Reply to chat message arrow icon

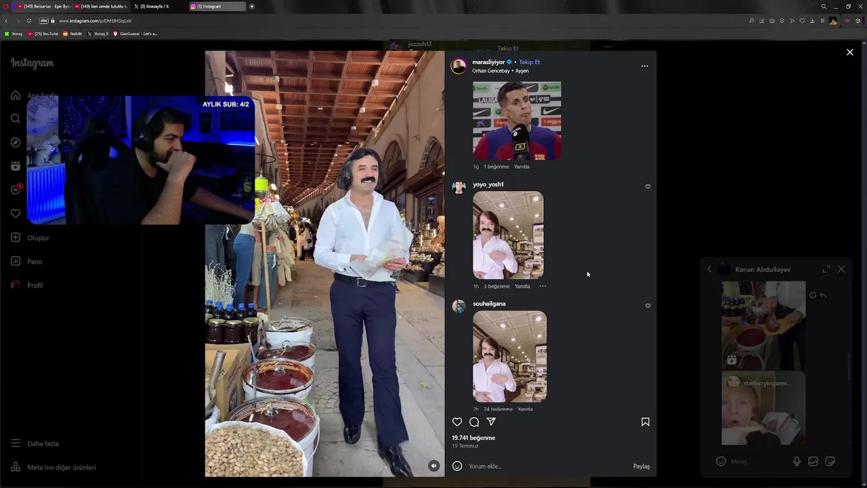pyautogui.click(x=823, y=296)
